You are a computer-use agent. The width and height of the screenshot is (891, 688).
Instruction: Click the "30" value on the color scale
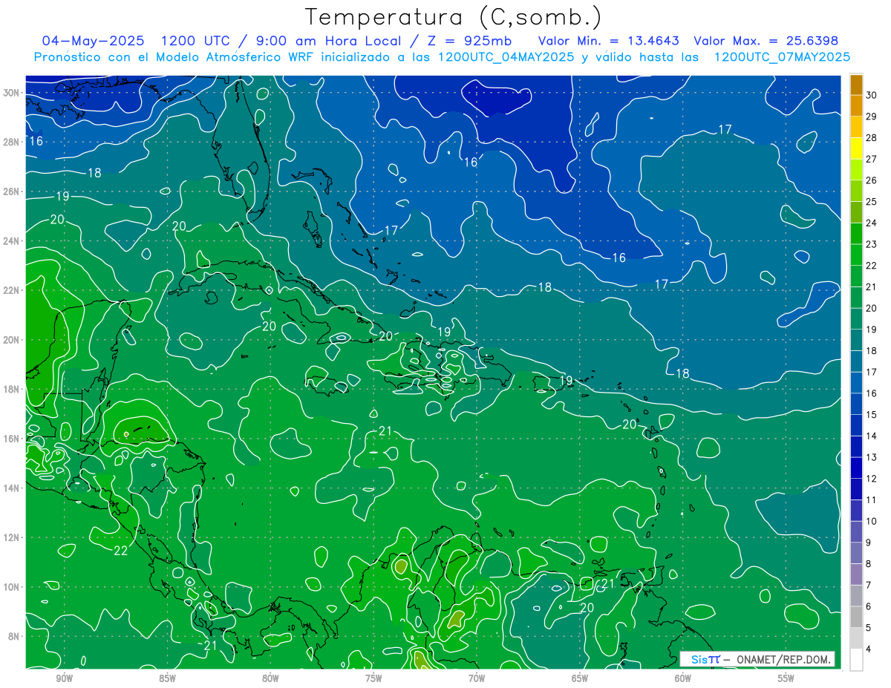(872, 95)
